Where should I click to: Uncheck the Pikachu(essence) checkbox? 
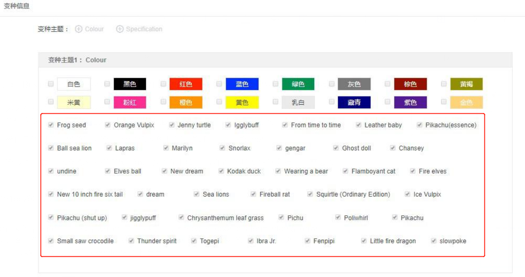pos(419,125)
